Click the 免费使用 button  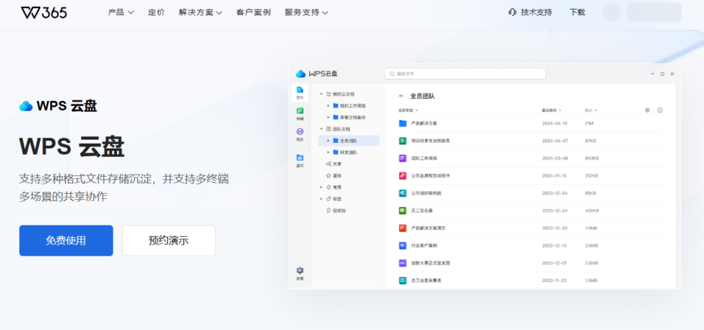(x=66, y=241)
